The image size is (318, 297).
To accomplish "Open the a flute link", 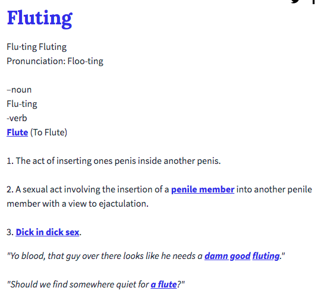I will click(163, 284).
